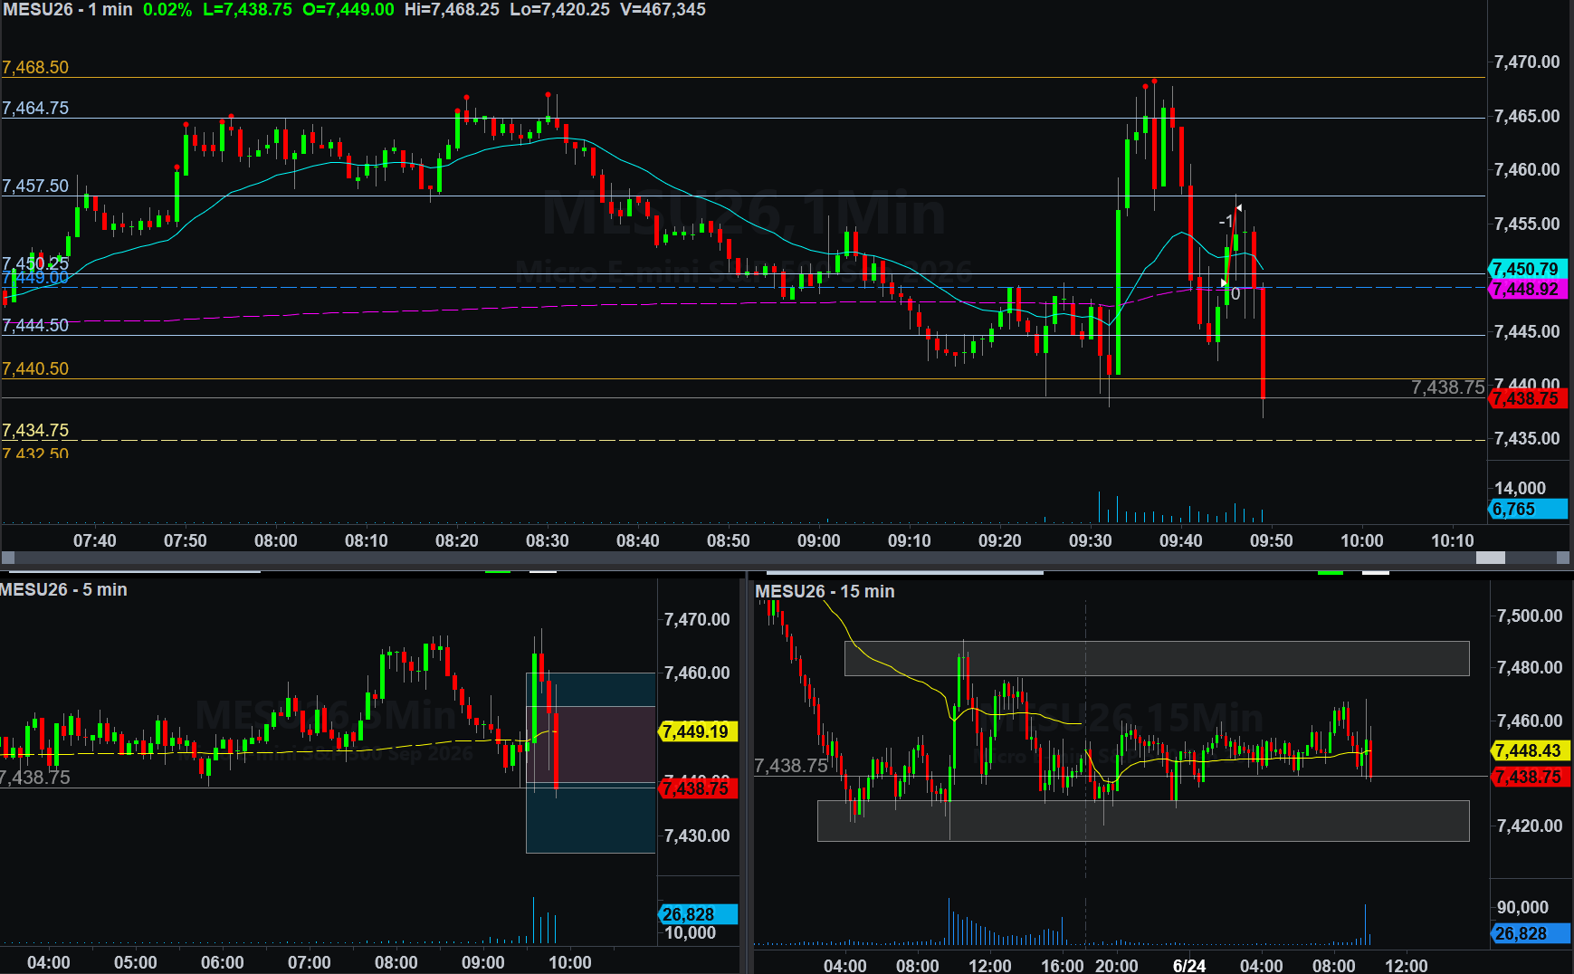The image size is (1574, 974).
Task: Click the MESU26 - 1 min chart title
Action: tap(69, 10)
